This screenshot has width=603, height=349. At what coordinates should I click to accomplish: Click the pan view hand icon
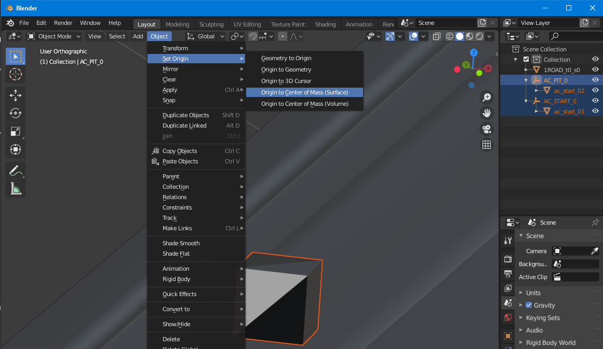coord(487,113)
